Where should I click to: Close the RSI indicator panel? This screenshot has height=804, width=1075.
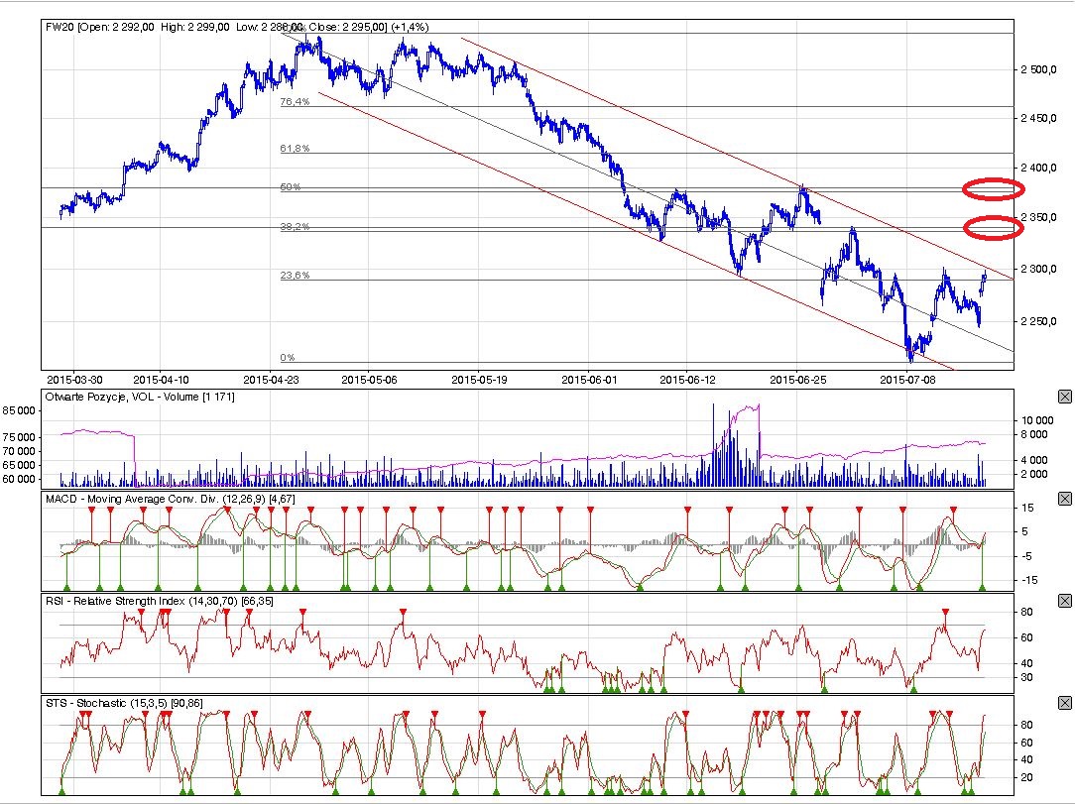[1065, 601]
